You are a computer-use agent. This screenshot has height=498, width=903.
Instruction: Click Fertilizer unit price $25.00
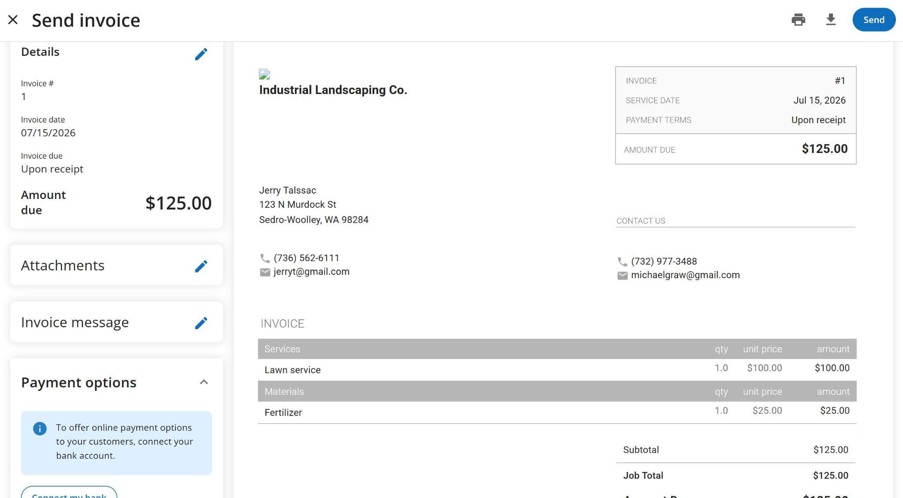click(767, 411)
